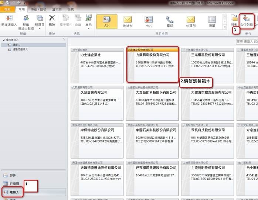Image resolution: width=258 pixels, height=200 pixels.
Task: Expand the Current View gallery more arrow
Action: click(x=225, y=27)
